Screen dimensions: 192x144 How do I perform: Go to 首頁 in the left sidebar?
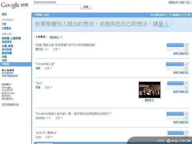[x=4, y=14]
